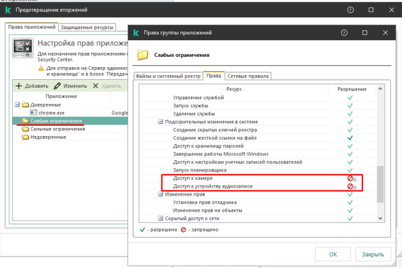This screenshot has height=268, width=402.
Task: Click the Недоверенные folder icon
Action: 26,137
